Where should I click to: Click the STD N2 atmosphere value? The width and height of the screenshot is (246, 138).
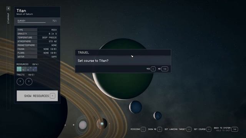[x=53, y=41]
